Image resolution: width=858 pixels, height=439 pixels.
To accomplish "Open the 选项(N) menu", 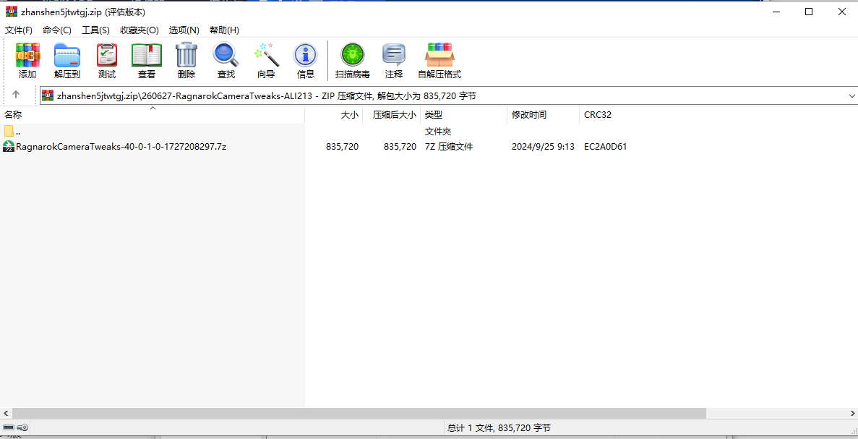I will click(184, 30).
